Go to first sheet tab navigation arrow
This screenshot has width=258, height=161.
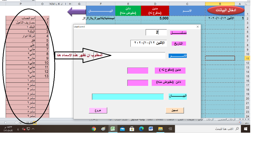click(248, 120)
